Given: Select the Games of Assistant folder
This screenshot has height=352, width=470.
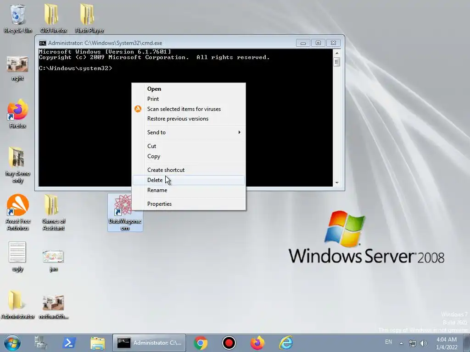Looking at the screenshot, I should 53,213.
